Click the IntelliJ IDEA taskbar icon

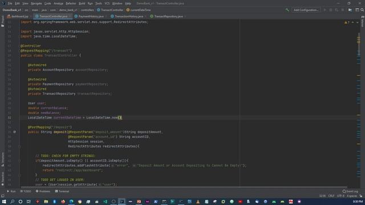tap(122, 202)
